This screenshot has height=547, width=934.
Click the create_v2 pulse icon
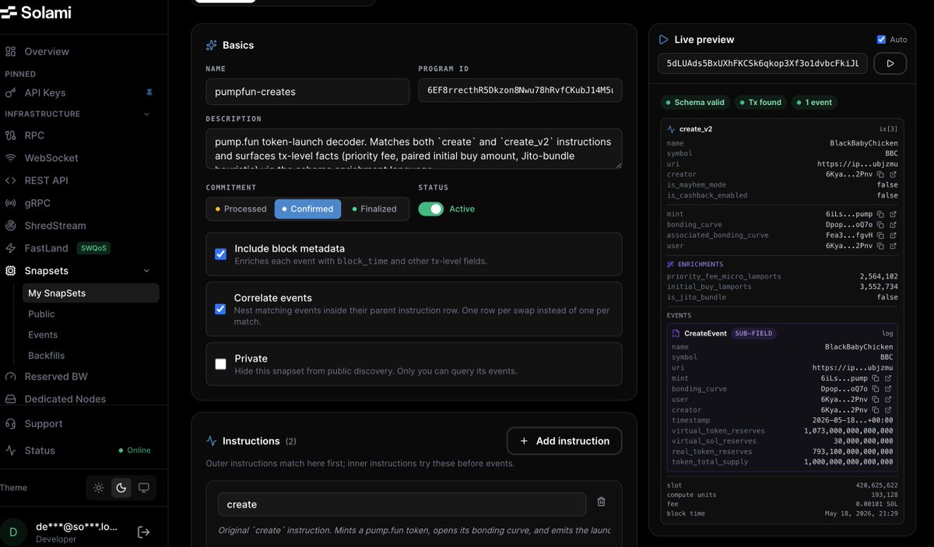pyautogui.click(x=671, y=129)
